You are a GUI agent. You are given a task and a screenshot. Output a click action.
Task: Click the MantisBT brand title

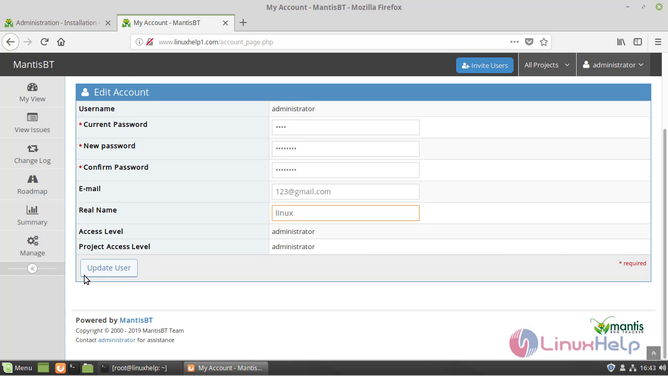pos(33,64)
